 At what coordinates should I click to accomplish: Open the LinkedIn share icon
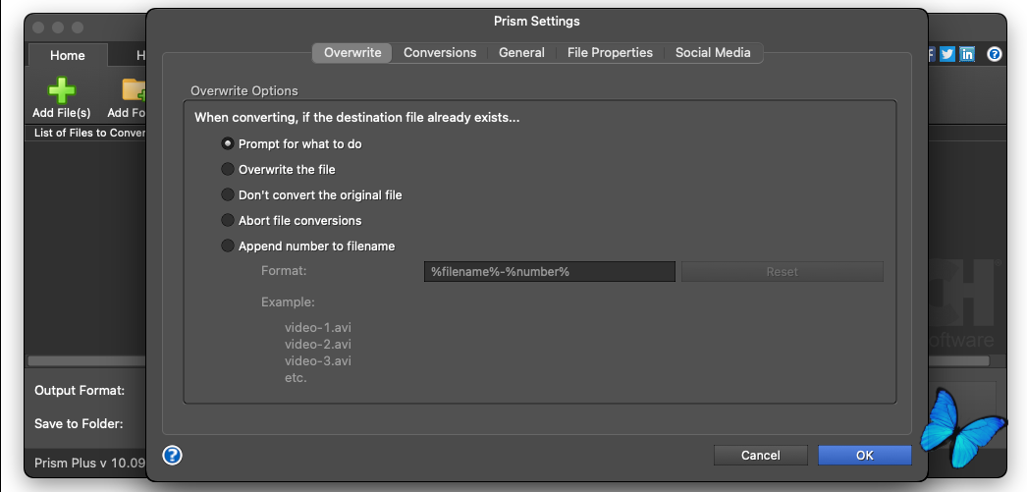(x=968, y=54)
